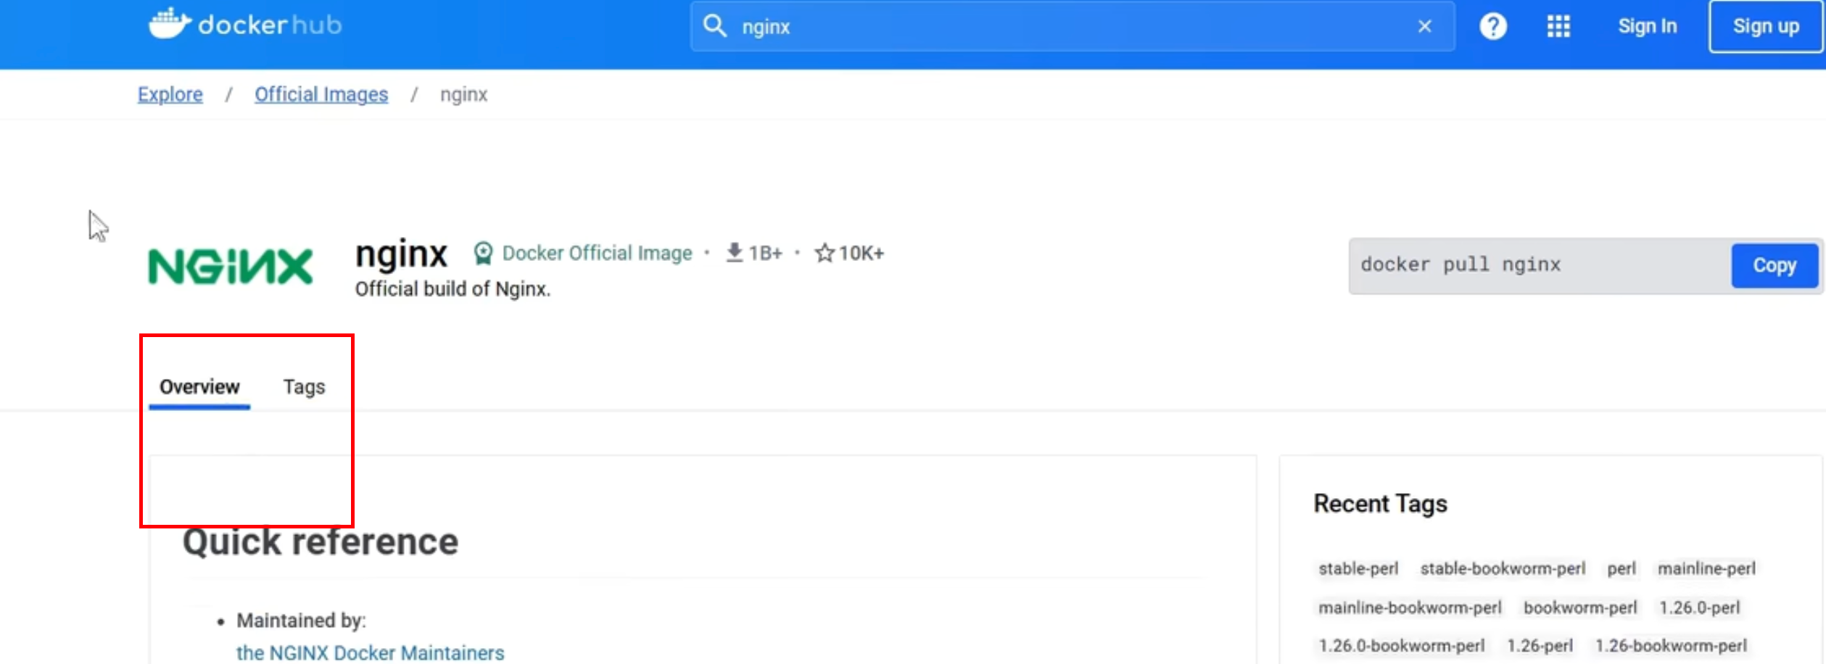Select the 1.26-bookworm-perl tag

[x=1671, y=645]
